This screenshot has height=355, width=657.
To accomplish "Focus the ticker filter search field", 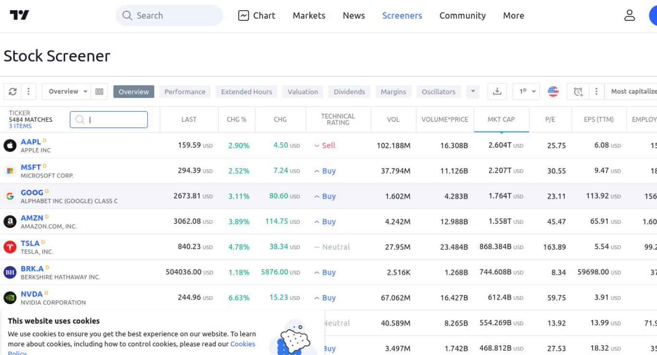I will coord(109,120).
